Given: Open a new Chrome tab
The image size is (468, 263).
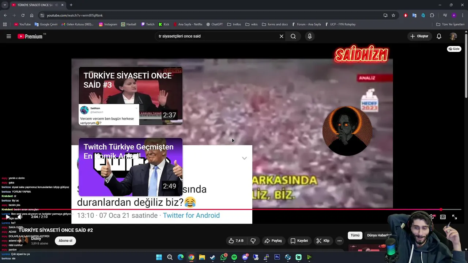Looking at the screenshot, I should (71, 5).
